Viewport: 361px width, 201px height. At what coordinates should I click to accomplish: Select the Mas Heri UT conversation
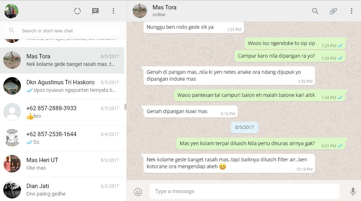pos(62,164)
